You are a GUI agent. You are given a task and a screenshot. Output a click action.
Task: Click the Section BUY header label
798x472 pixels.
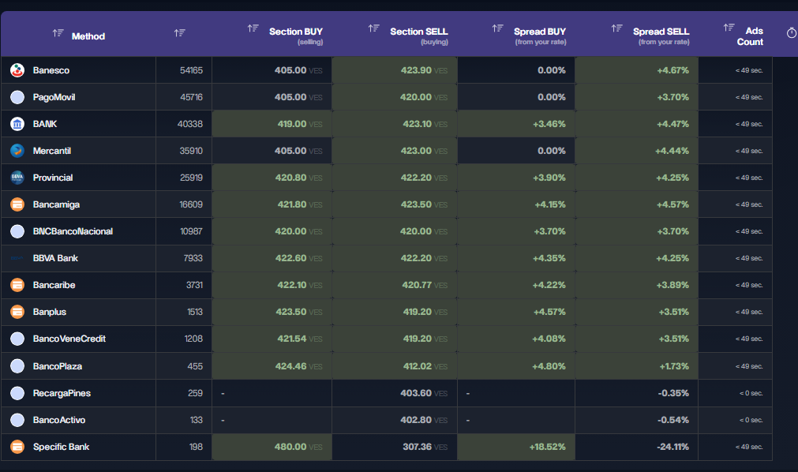(x=296, y=32)
